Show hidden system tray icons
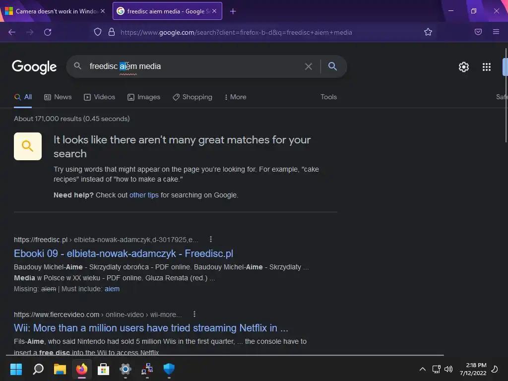 pyautogui.click(x=423, y=369)
